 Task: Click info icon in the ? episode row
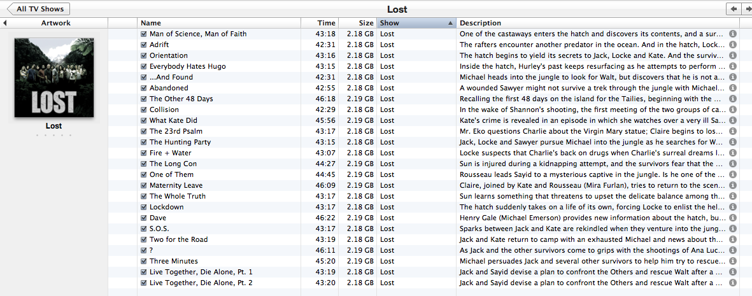[x=732, y=250]
